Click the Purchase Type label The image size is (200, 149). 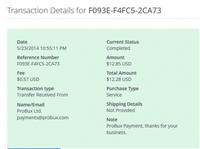(122, 89)
